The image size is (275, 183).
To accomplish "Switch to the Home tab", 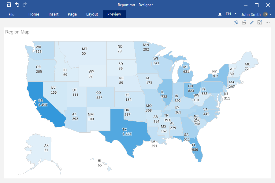I will 34,14.
